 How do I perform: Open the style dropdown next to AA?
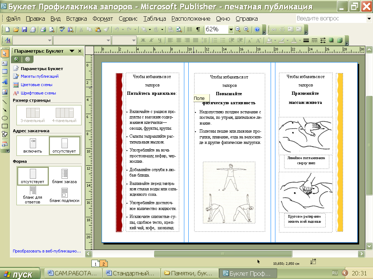(x=50, y=40)
